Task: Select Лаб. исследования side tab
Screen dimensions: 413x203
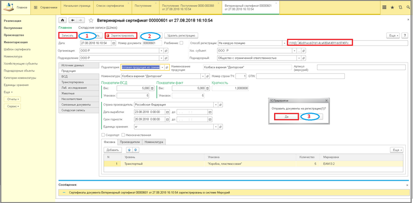Action: (x=78, y=88)
